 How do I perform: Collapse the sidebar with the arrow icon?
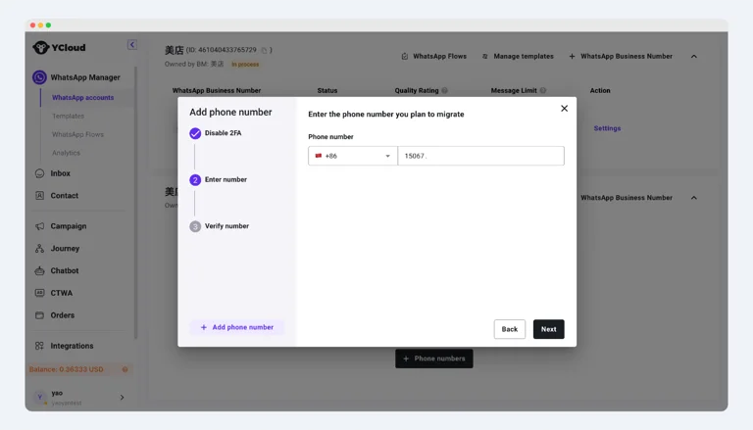click(132, 45)
